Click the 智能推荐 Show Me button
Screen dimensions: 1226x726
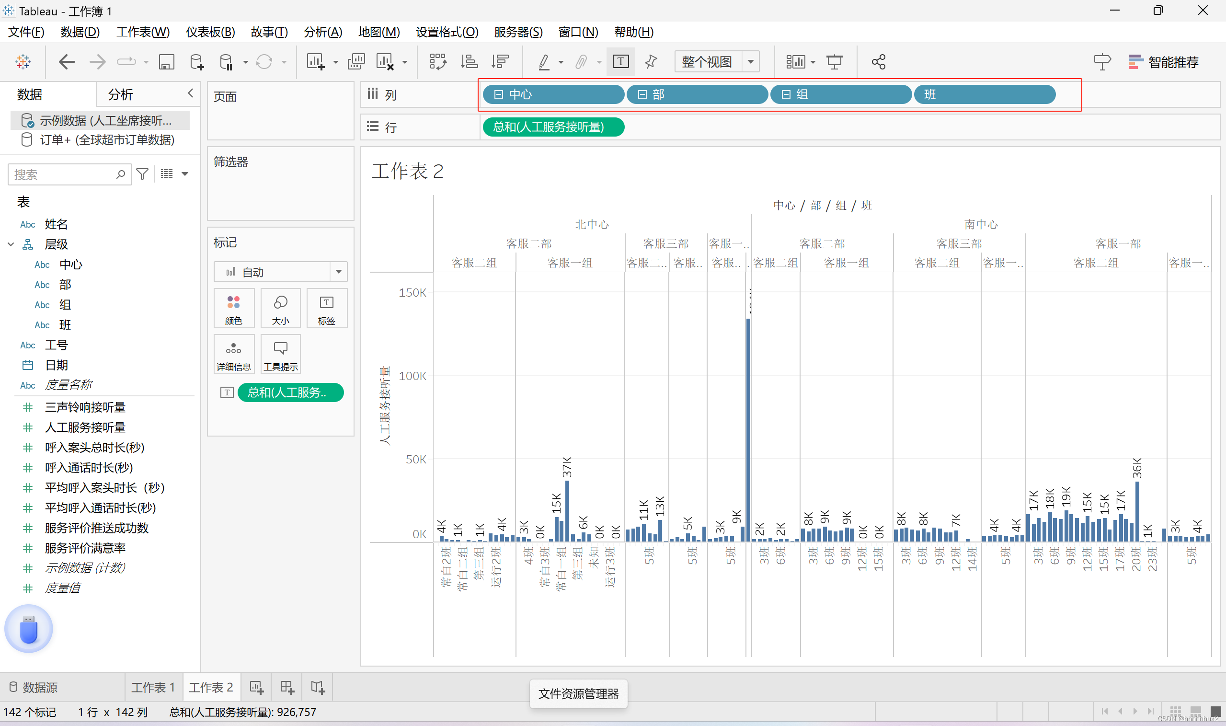coord(1163,62)
